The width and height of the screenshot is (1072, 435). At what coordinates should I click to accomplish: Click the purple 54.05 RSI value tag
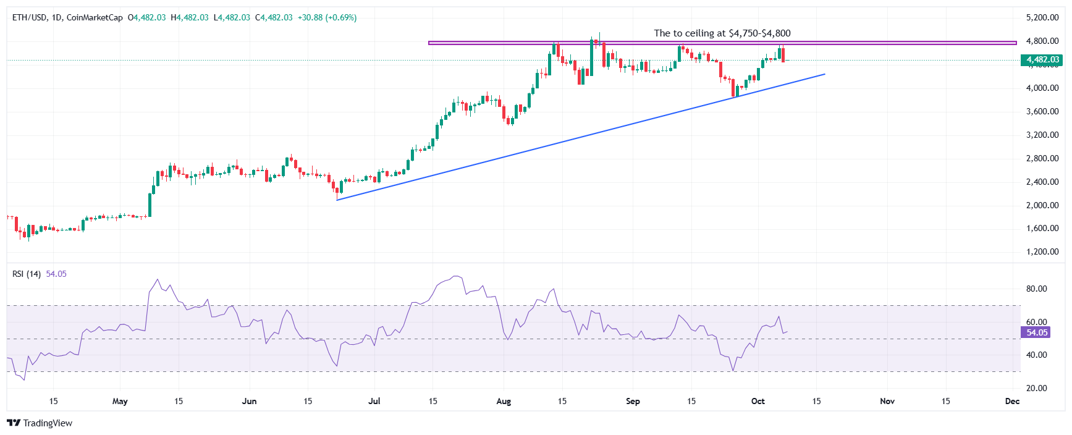pyautogui.click(x=1037, y=332)
